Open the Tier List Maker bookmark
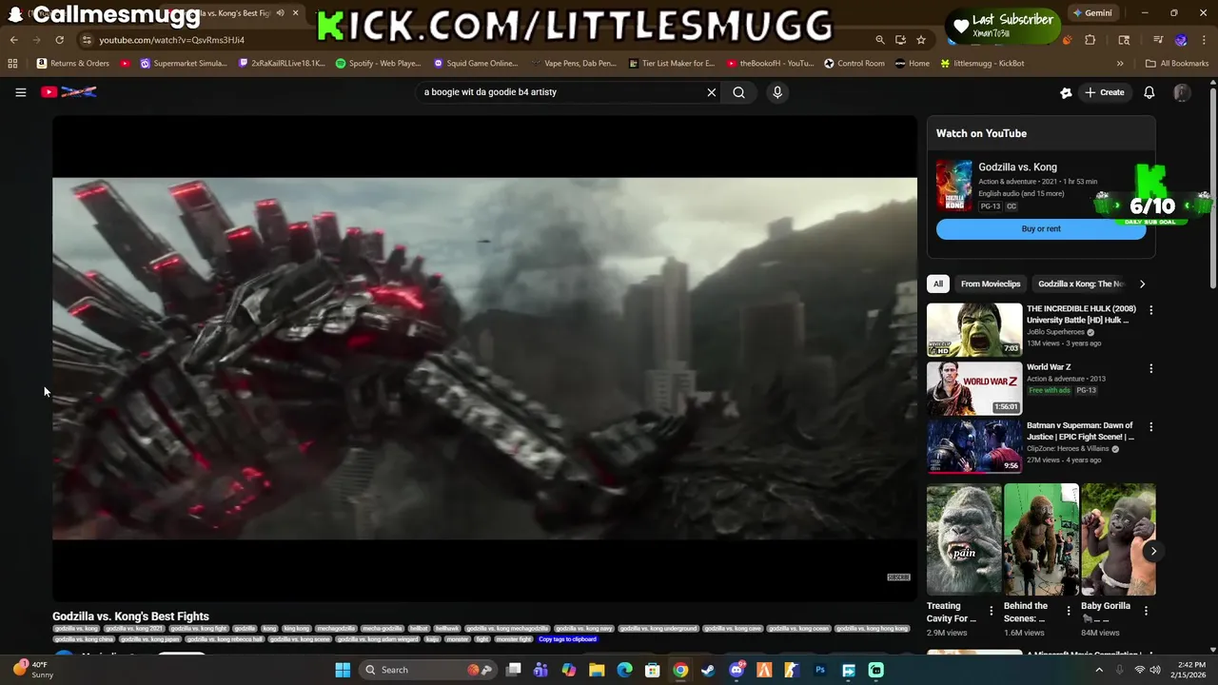This screenshot has width=1218, height=685. coord(672,64)
